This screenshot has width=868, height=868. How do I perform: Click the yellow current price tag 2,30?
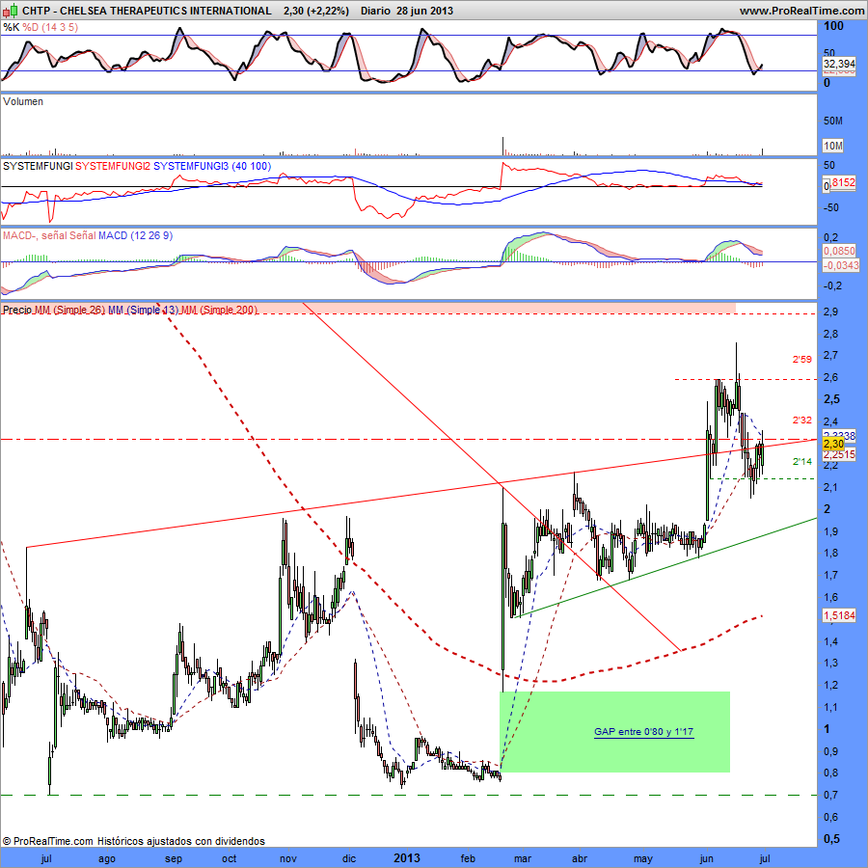pyautogui.click(x=833, y=444)
